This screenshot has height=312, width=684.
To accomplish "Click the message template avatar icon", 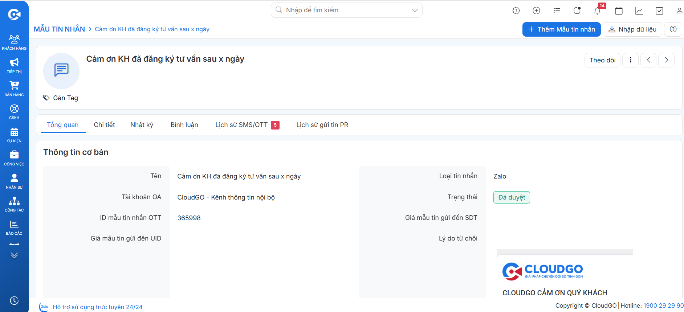I will [61, 71].
